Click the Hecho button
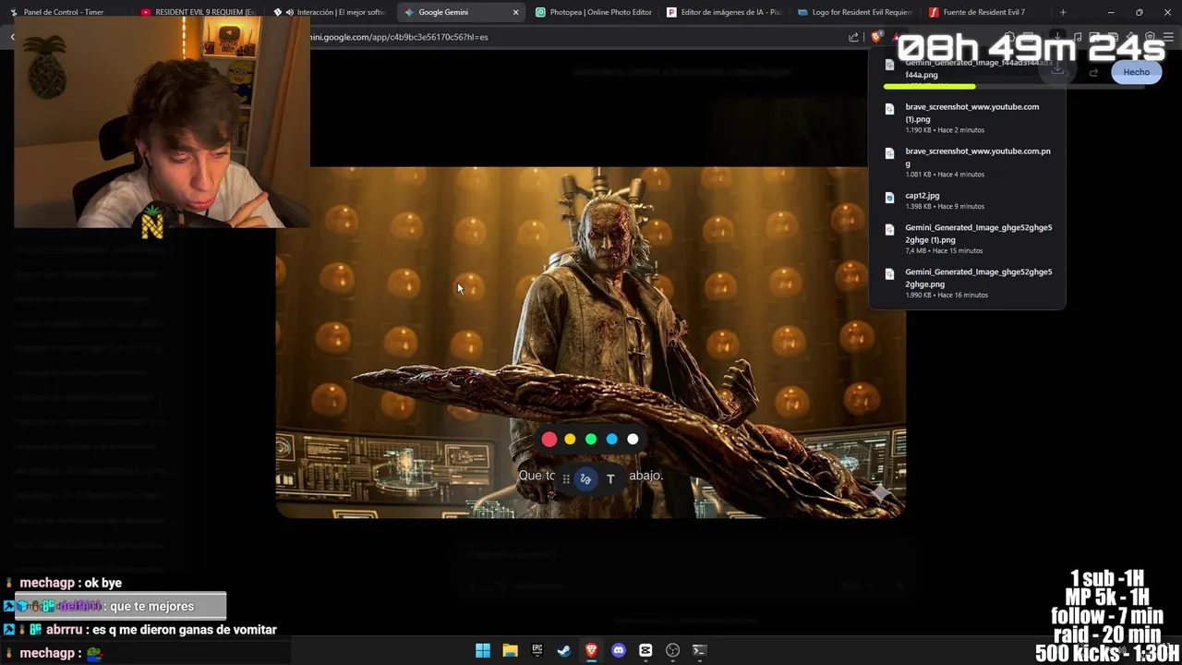The height and width of the screenshot is (665, 1182). [x=1137, y=72]
